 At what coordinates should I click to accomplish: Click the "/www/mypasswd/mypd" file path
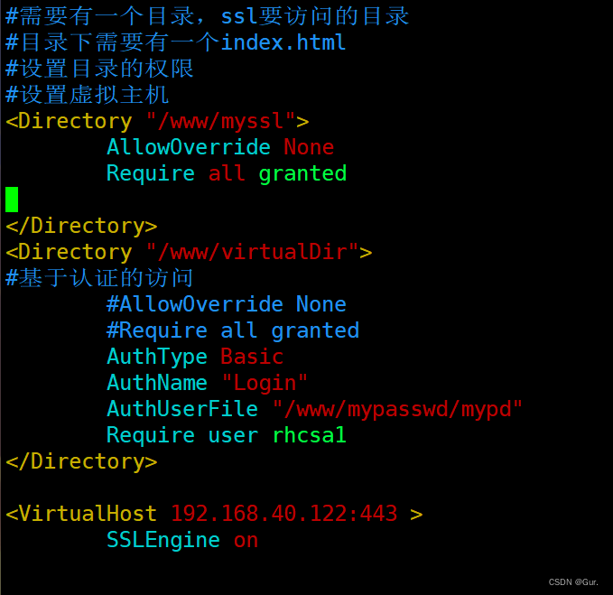[x=397, y=409]
